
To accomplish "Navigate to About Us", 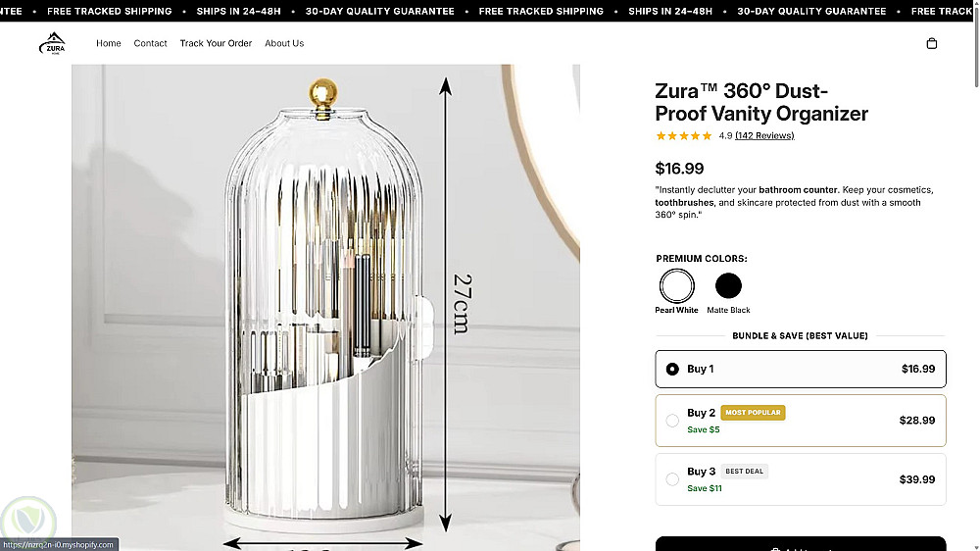I will point(284,43).
